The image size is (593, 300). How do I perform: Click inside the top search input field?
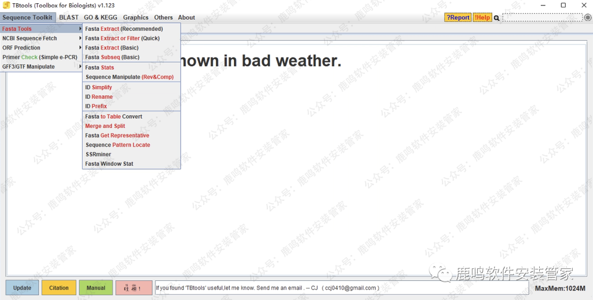(542, 18)
